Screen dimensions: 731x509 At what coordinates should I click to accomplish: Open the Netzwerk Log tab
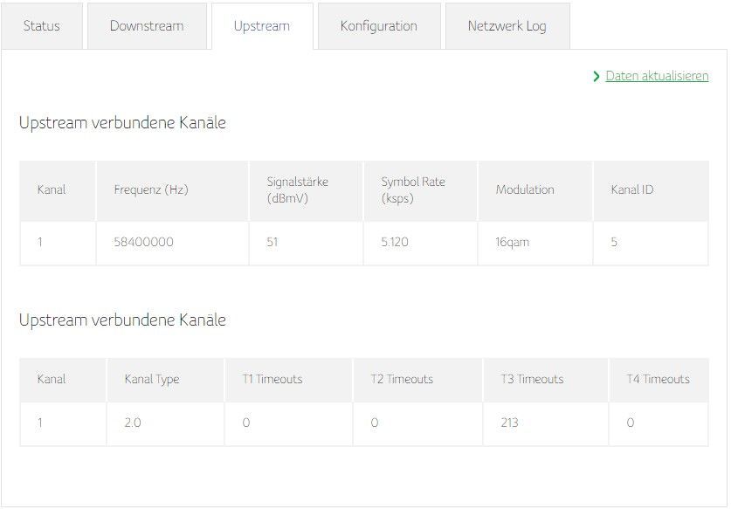pos(507,26)
